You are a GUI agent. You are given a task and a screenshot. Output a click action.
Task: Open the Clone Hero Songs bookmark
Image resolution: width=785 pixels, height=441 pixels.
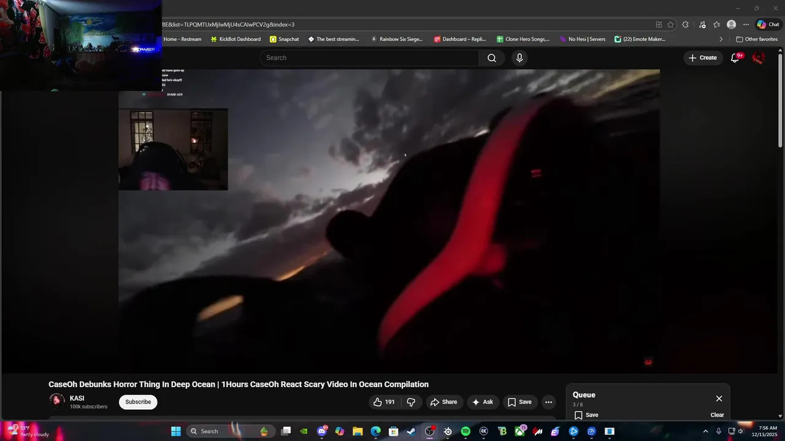click(x=523, y=39)
